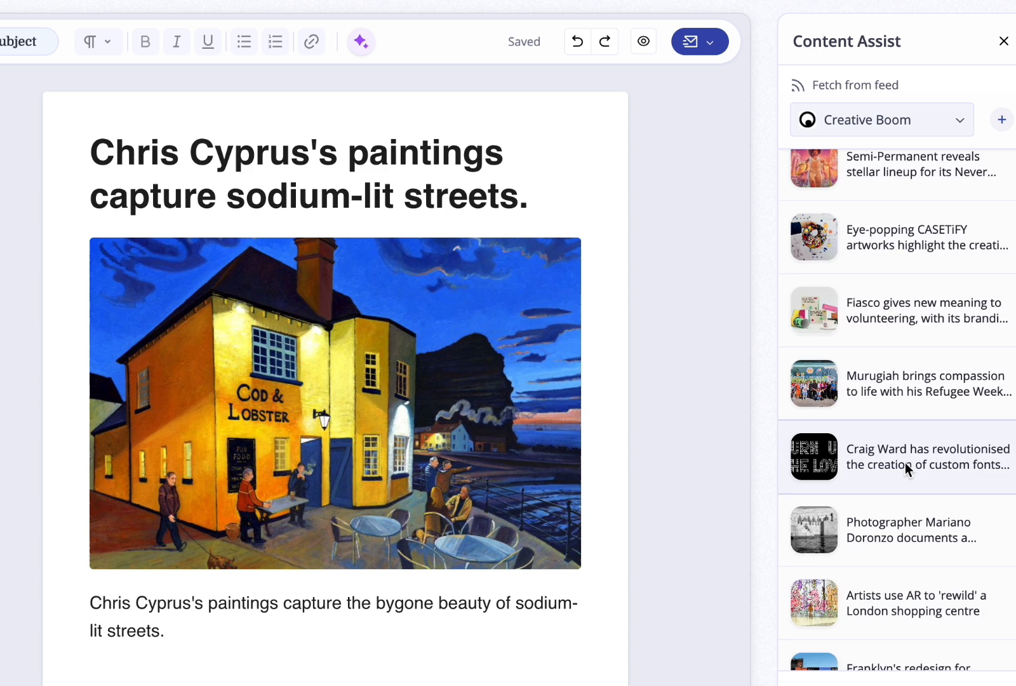1016x686 pixels.
Task: Toggle underline formatting
Action: [208, 42]
